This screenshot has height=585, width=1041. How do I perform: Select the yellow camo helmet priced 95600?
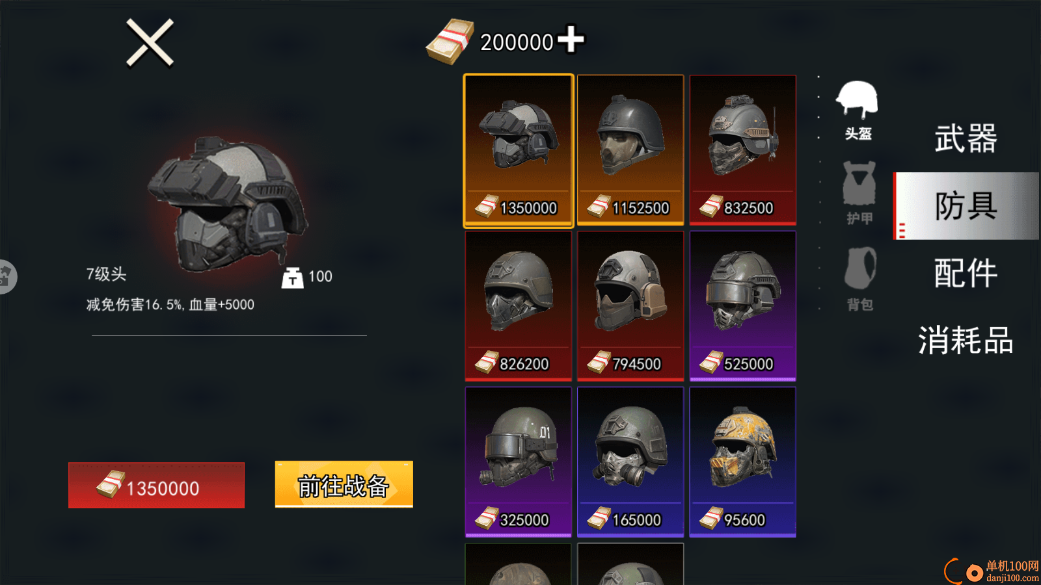click(x=743, y=462)
